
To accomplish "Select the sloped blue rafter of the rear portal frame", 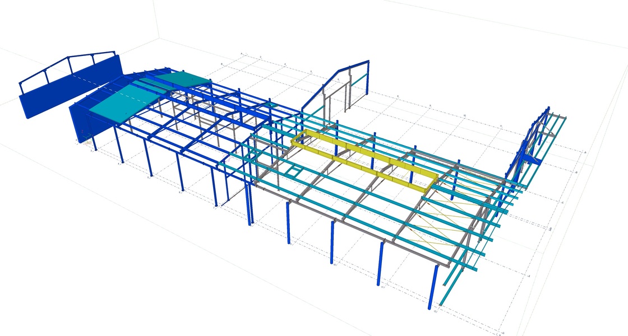I will click(x=321, y=88).
